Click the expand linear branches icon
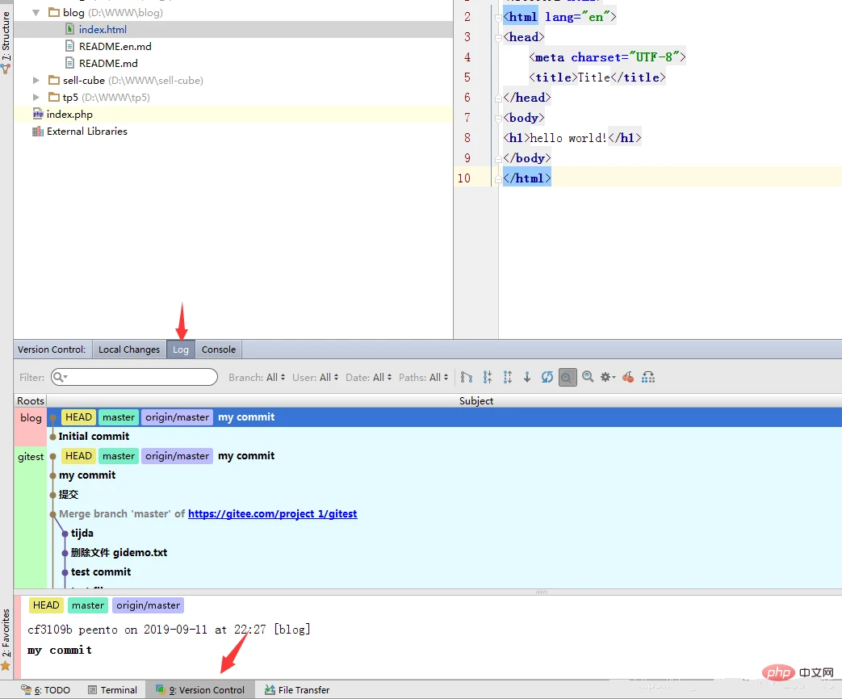The width and height of the screenshot is (842, 699). (508, 377)
